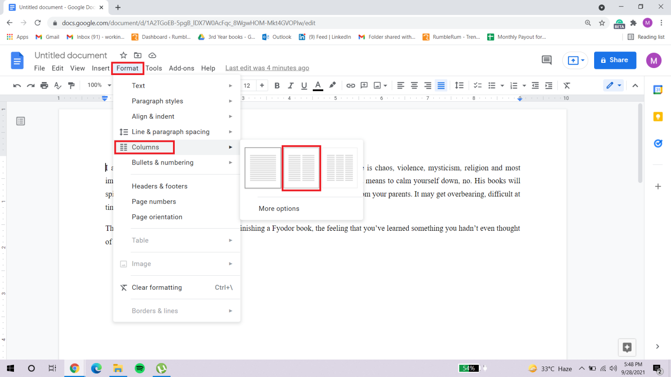
Task: Choose the two-column layout thumbnail
Action: (x=301, y=168)
